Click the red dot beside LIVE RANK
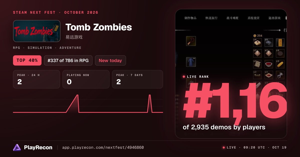This screenshot has height=157, width=300. [184, 77]
